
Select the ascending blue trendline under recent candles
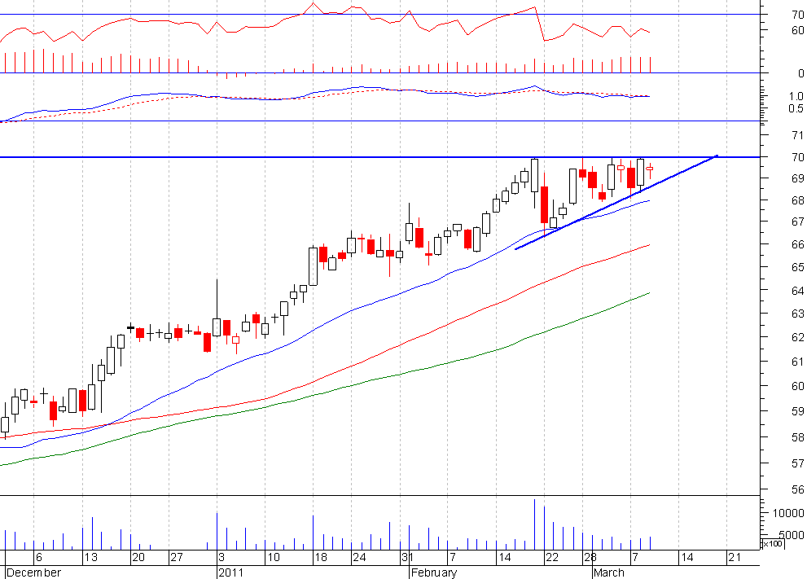click(616, 202)
